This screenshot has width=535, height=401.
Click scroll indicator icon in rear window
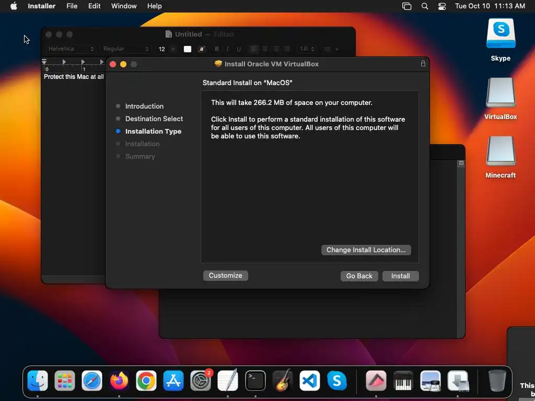[461, 163]
